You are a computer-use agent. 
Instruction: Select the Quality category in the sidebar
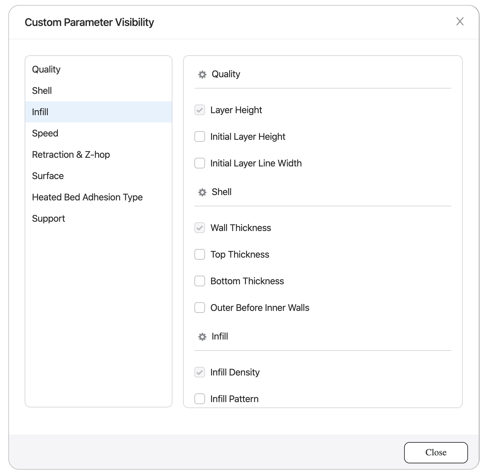pos(46,69)
